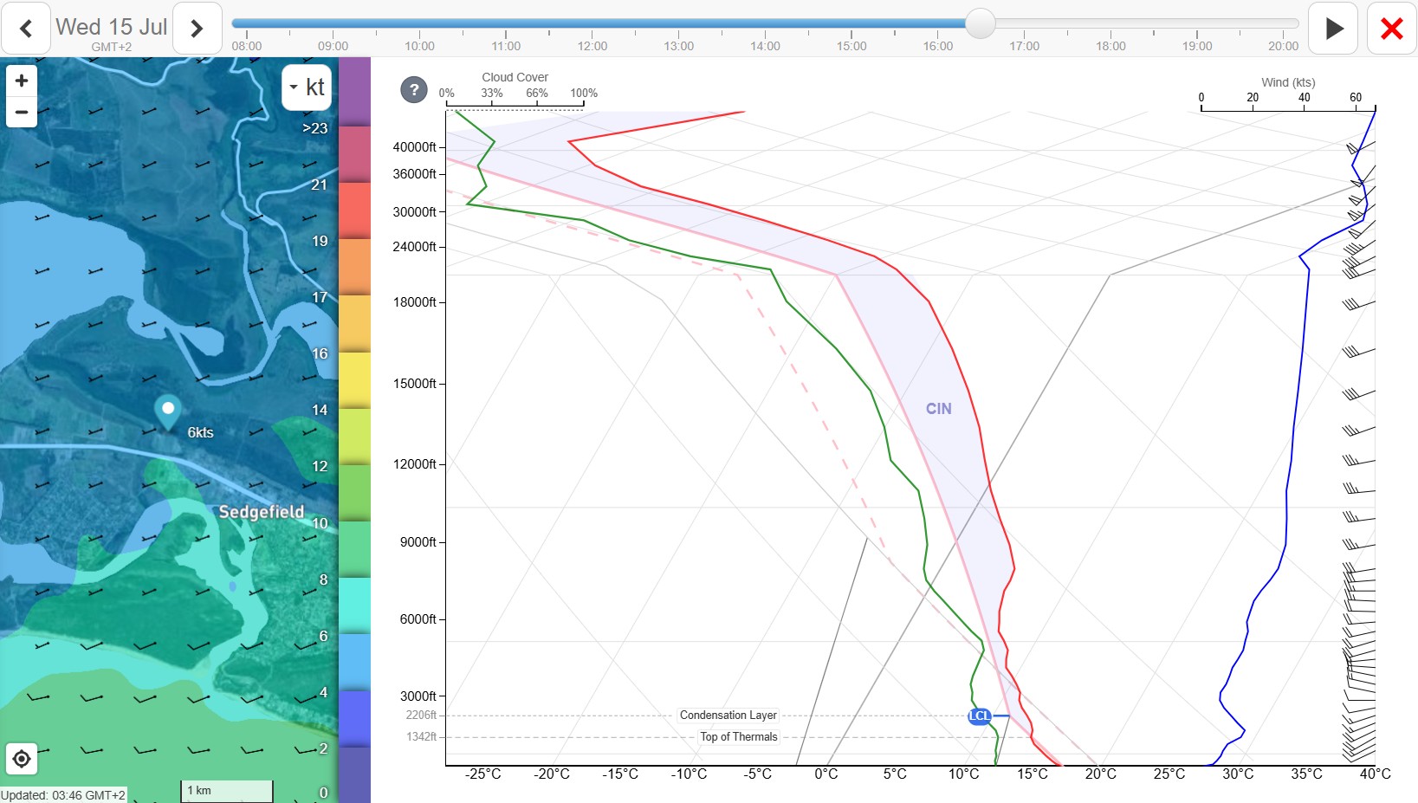The image size is (1418, 803).
Task: Start the forecast time animation
Action: tap(1333, 29)
